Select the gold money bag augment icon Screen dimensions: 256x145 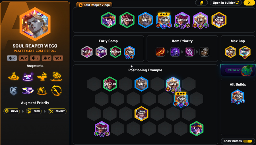(14, 76)
